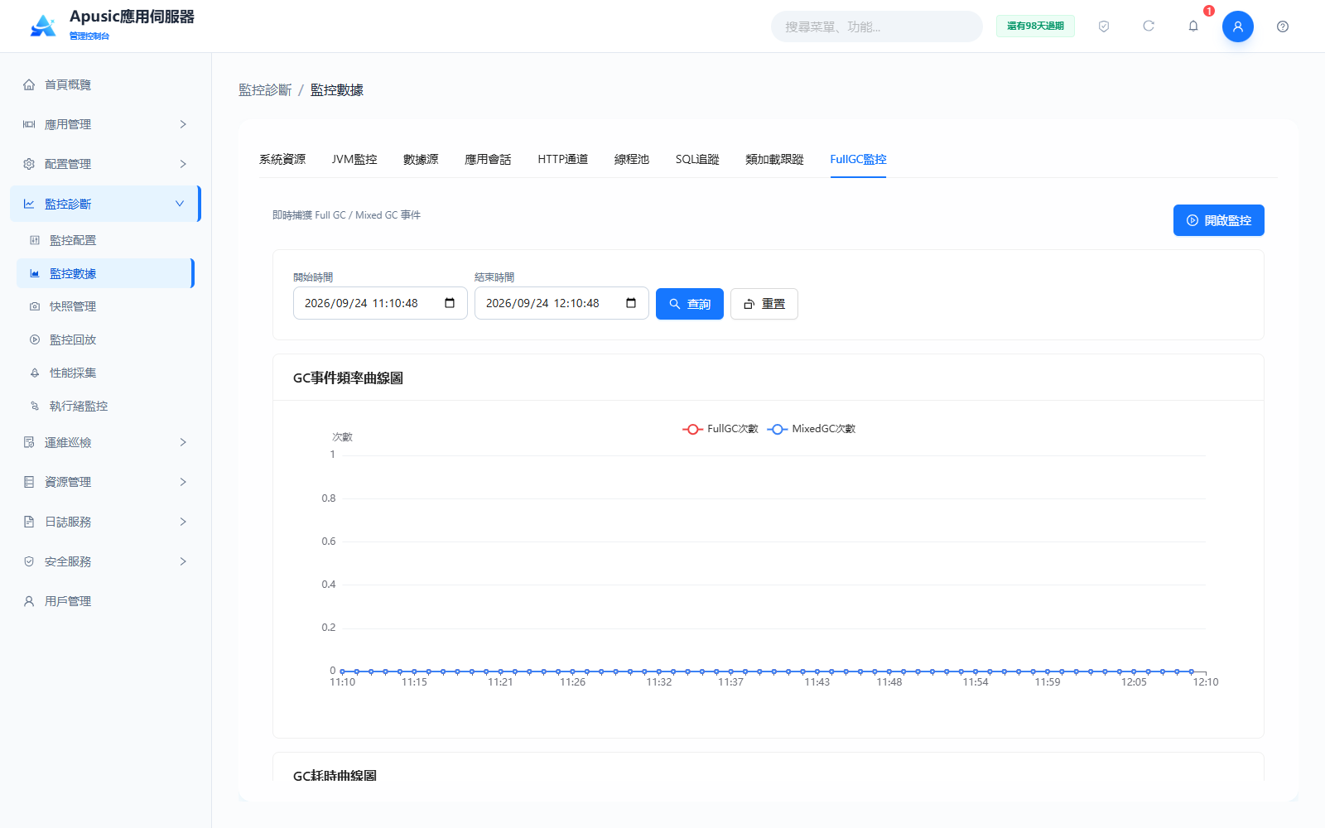Toggle FullGC次數 legend series

(720, 429)
